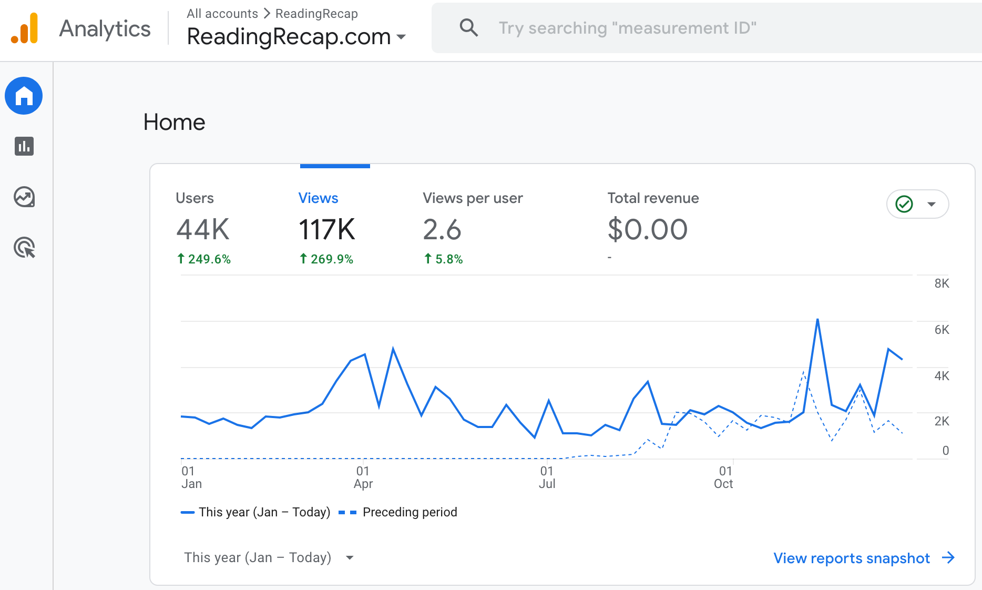Open the Reports bar chart icon

click(24, 146)
